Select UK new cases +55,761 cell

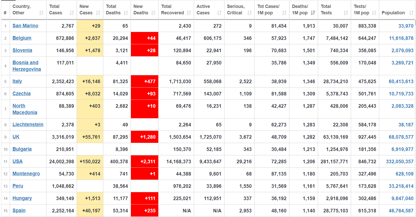(x=90, y=137)
